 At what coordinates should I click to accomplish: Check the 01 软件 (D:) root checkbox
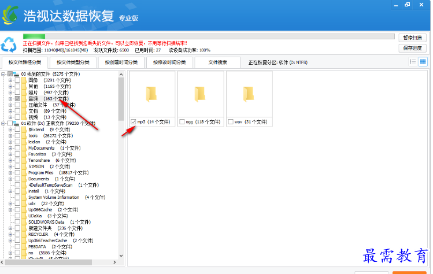(x=10, y=123)
